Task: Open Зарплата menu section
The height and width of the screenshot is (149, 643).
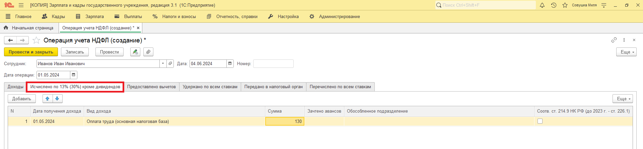Action: click(x=90, y=16)
